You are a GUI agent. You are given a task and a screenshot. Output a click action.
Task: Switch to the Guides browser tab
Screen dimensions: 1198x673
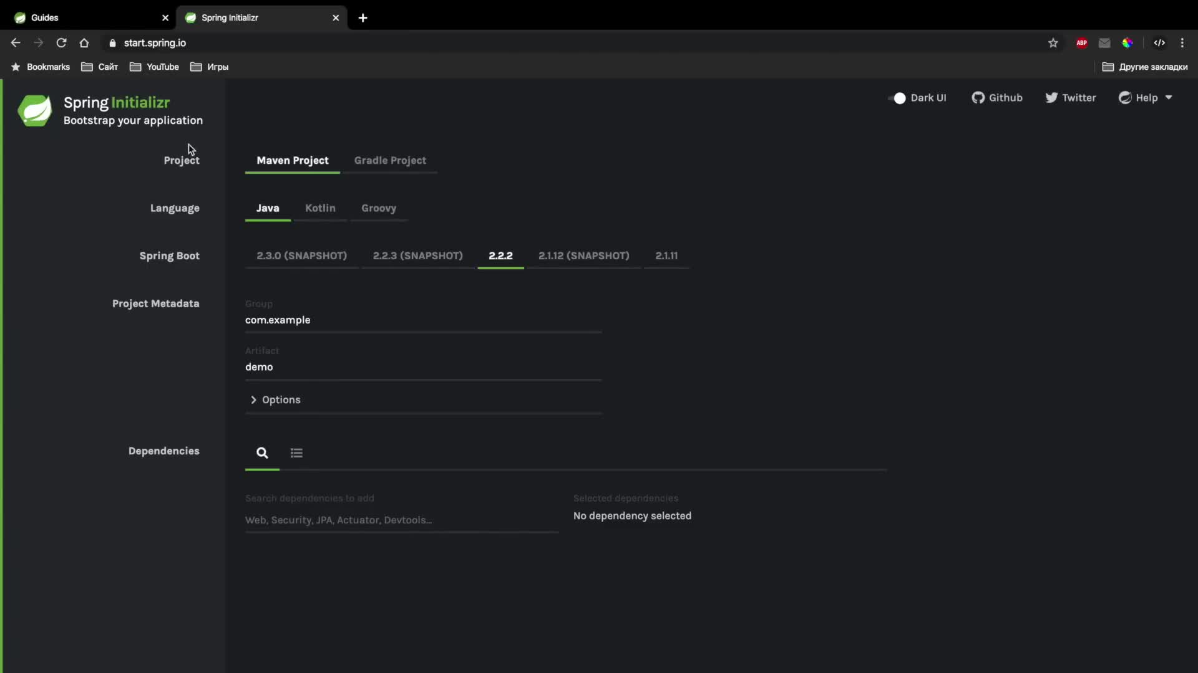pyautogui.click(x=90, y=17)
